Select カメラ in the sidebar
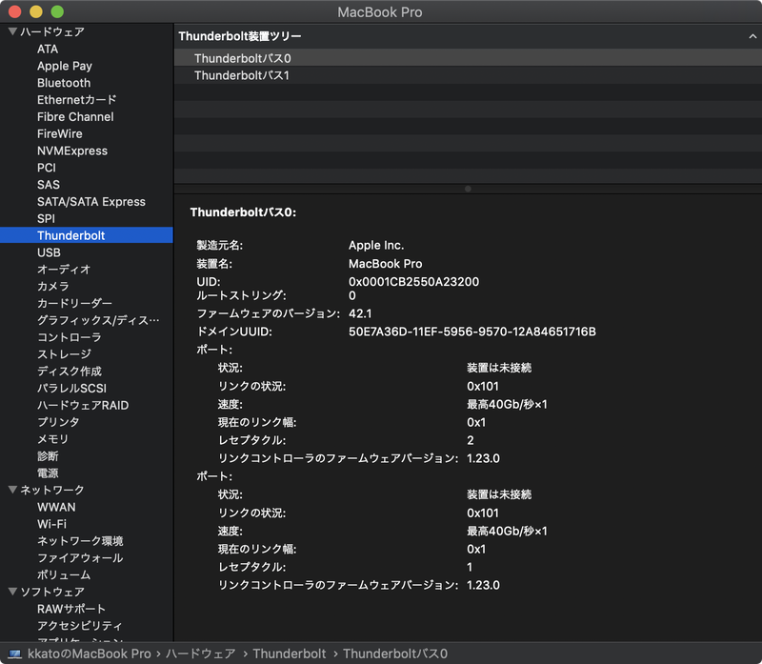 pos(53,287)
